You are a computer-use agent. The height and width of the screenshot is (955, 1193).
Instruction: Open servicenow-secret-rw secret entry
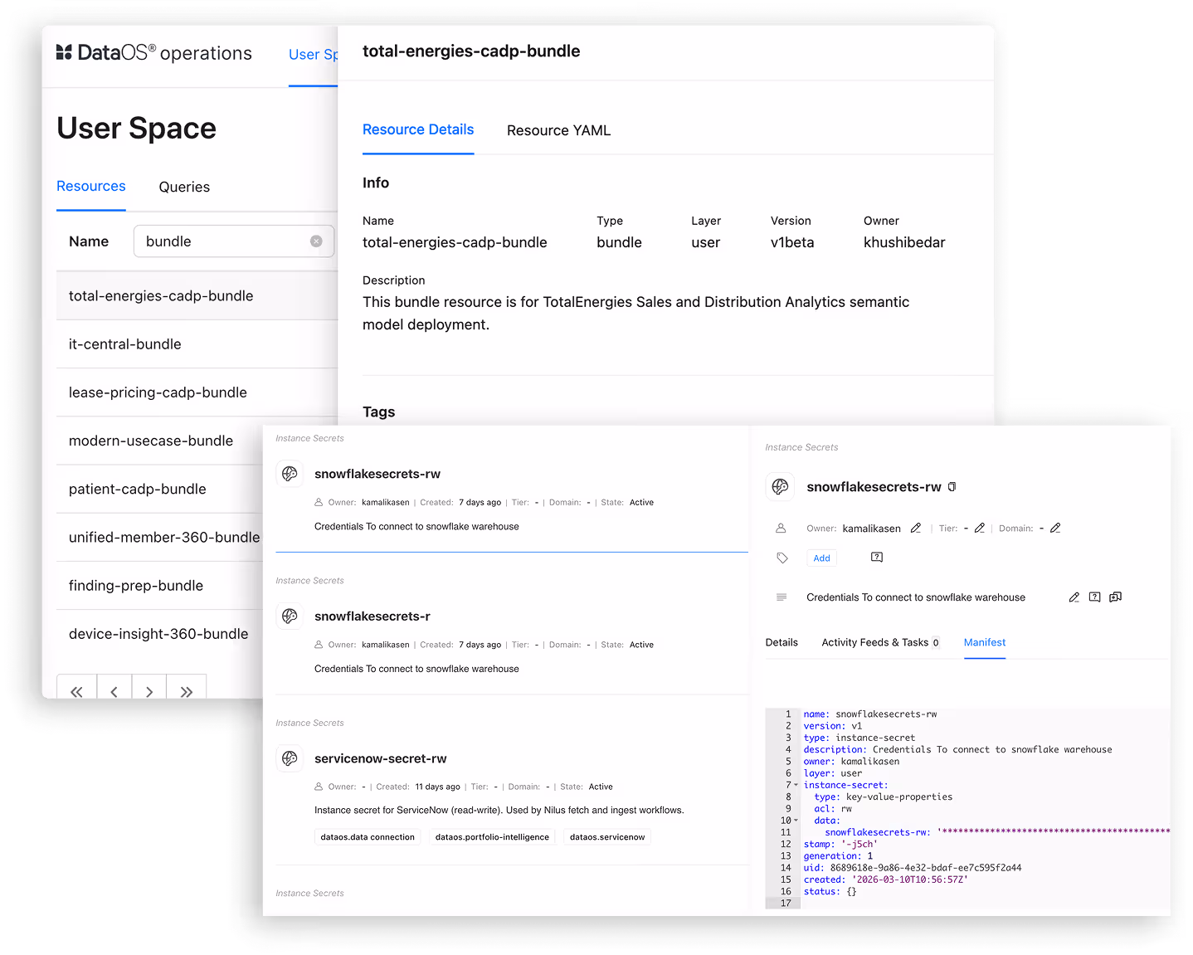point(381,758)
